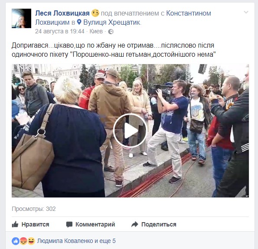
Task: Click the location pin icon
Action: click(x=79, y=22)
